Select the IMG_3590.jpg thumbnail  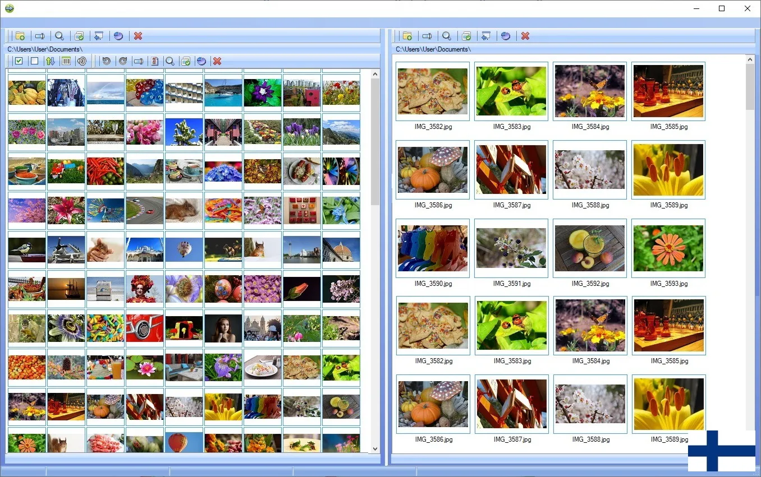(x=432, y=248)
